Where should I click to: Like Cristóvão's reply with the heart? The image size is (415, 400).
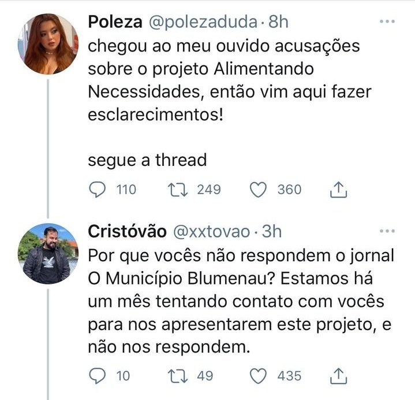[258, 376]
